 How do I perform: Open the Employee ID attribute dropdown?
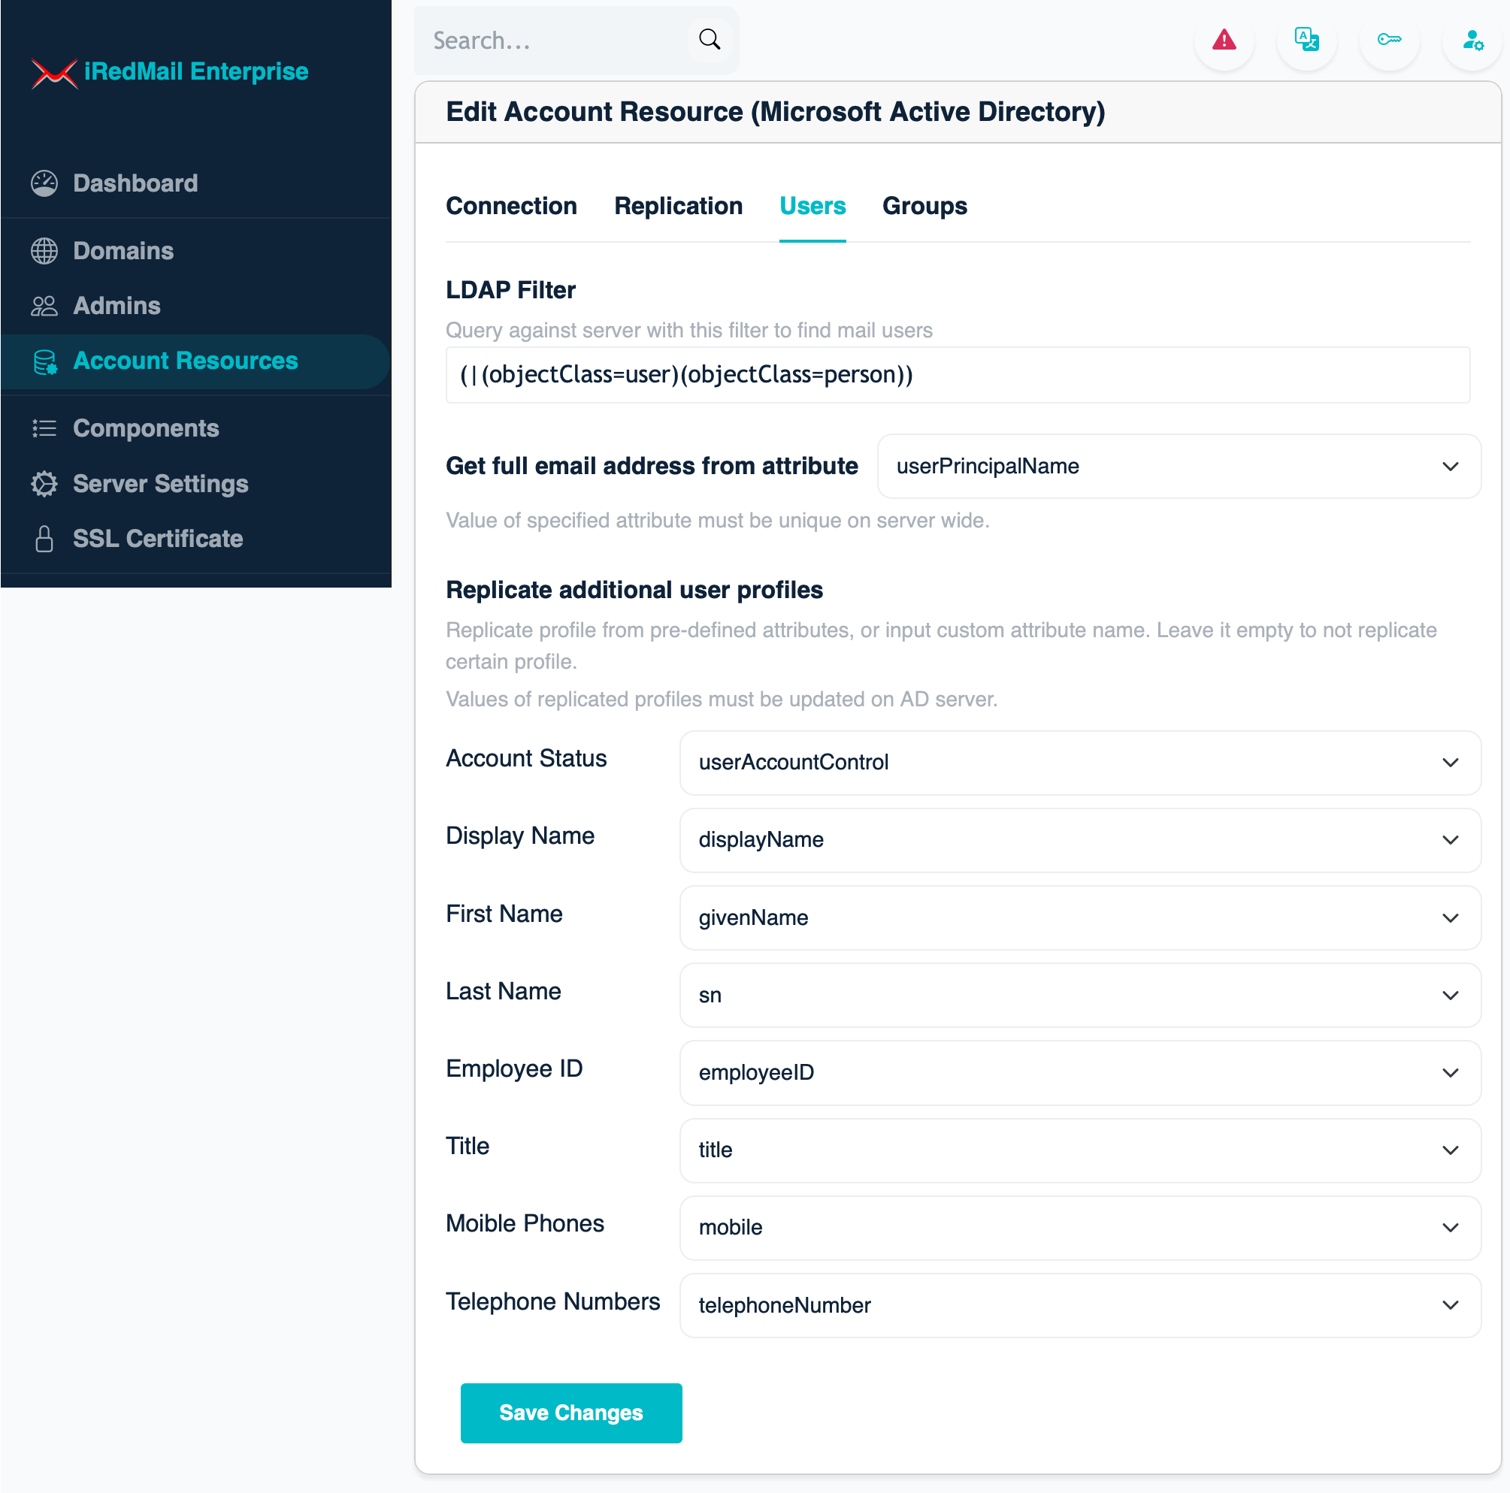[x=1079, y=1073]
